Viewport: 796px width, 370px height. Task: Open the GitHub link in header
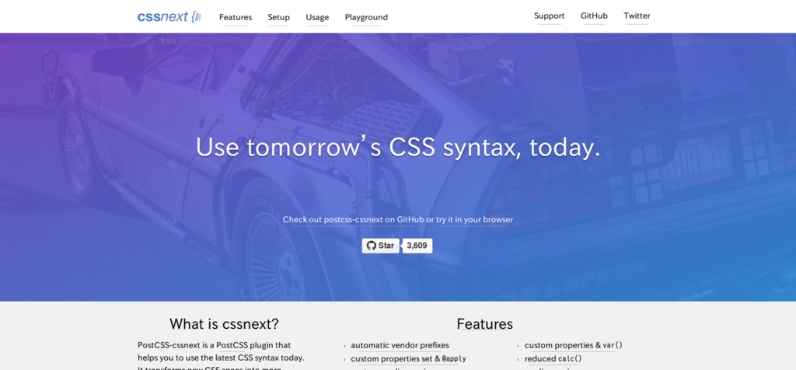[x=594, y=16]
